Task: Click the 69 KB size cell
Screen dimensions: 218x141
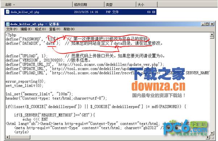Action: point(151,12)
